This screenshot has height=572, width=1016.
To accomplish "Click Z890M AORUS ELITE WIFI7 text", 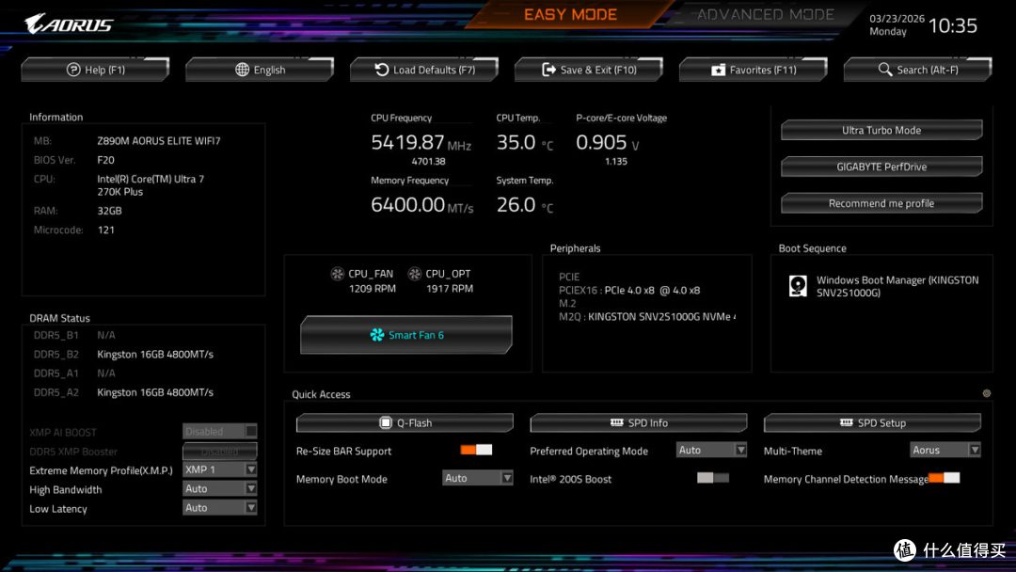I will coord(159,140).
